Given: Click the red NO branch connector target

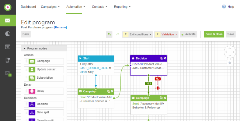Looking at the screenshot, I should (x=158, y=88).
